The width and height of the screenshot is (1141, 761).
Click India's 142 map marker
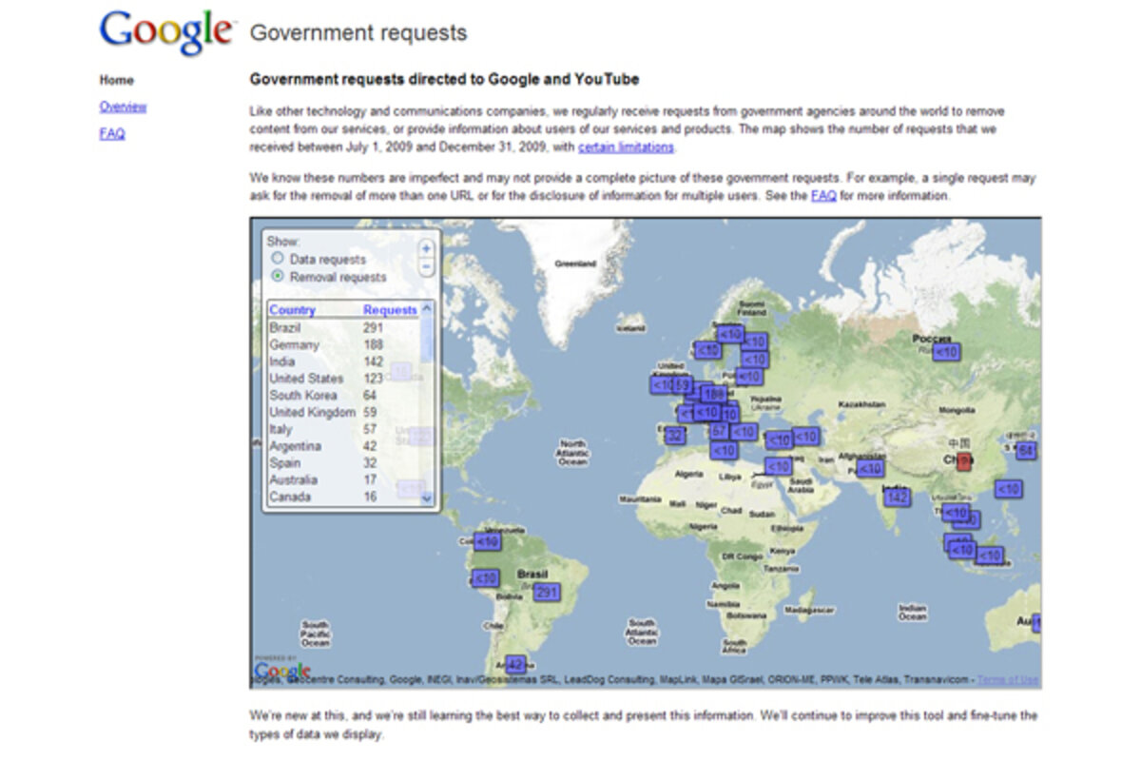click(897, 498)
